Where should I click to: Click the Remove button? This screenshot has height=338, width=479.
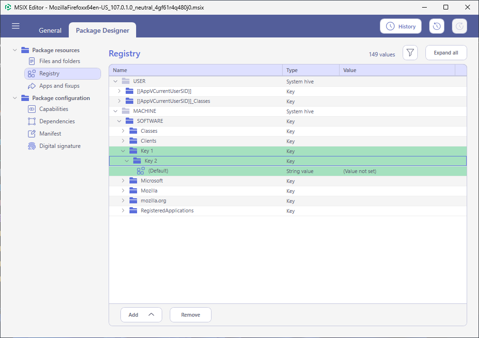pyautogui.click(x=191, y=315)
